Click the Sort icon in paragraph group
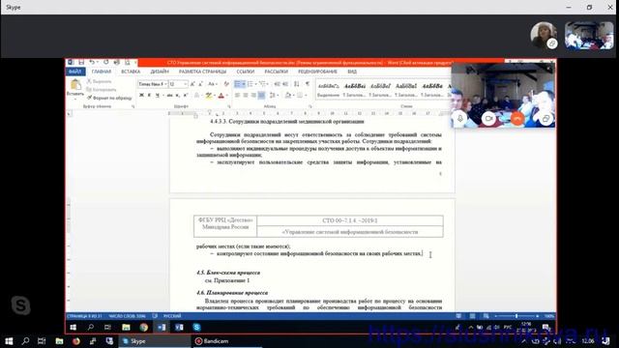This screenshot has width=619, height=348. click(x=297, y=84)
